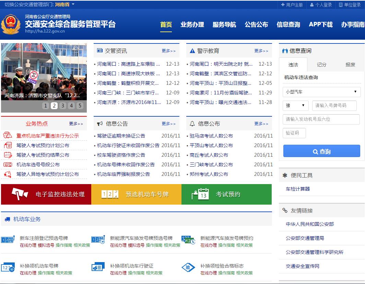Click the police emblem logo in header

click(x=11, y=25)
